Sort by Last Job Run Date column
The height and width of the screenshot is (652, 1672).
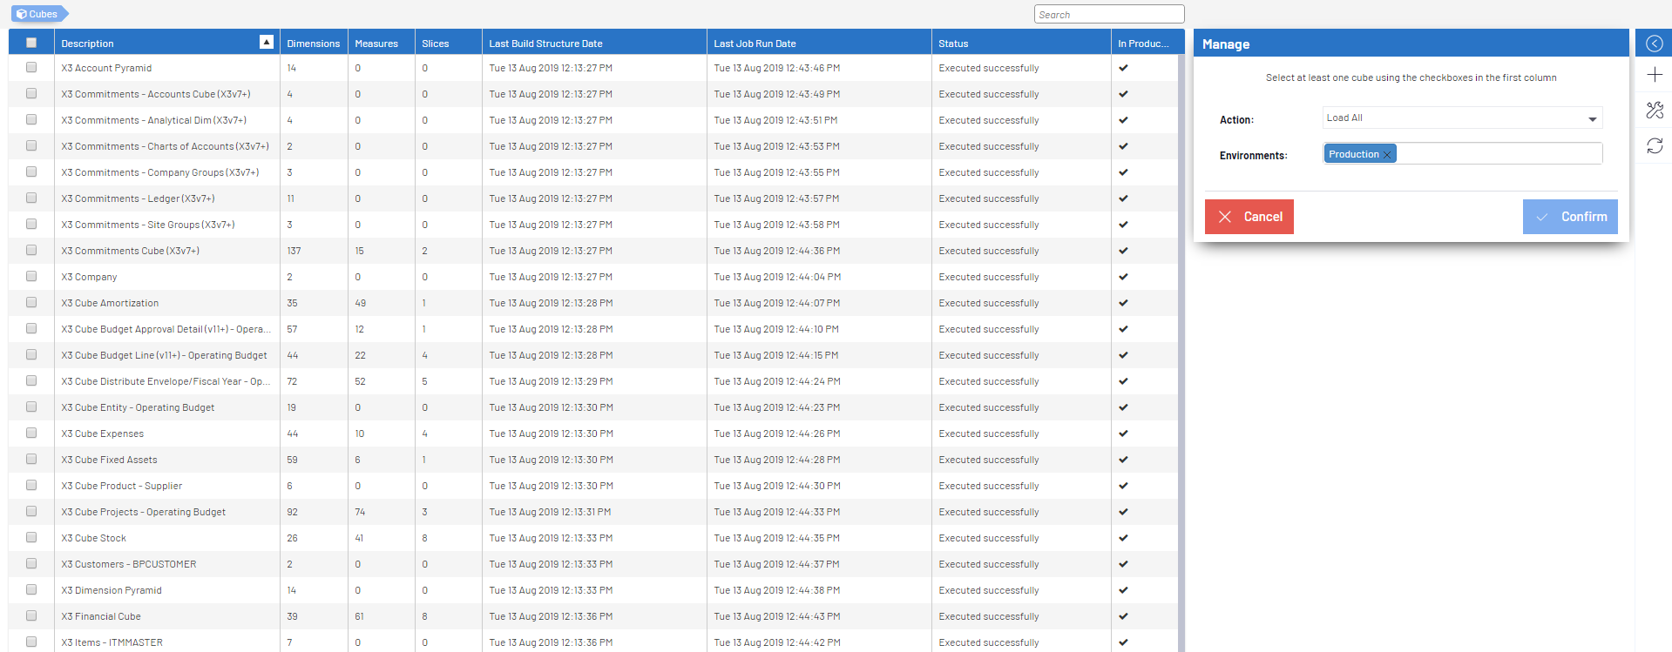[x=755, y=44]
